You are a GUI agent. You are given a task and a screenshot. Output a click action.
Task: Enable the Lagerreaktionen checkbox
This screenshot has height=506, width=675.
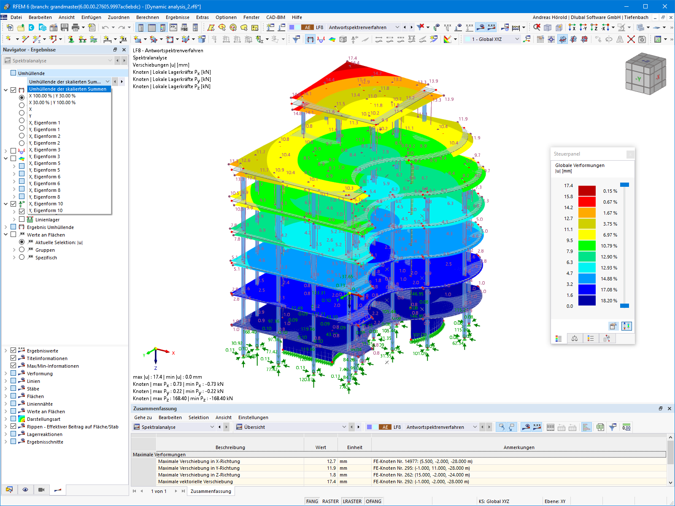click(x=13, y=434)
